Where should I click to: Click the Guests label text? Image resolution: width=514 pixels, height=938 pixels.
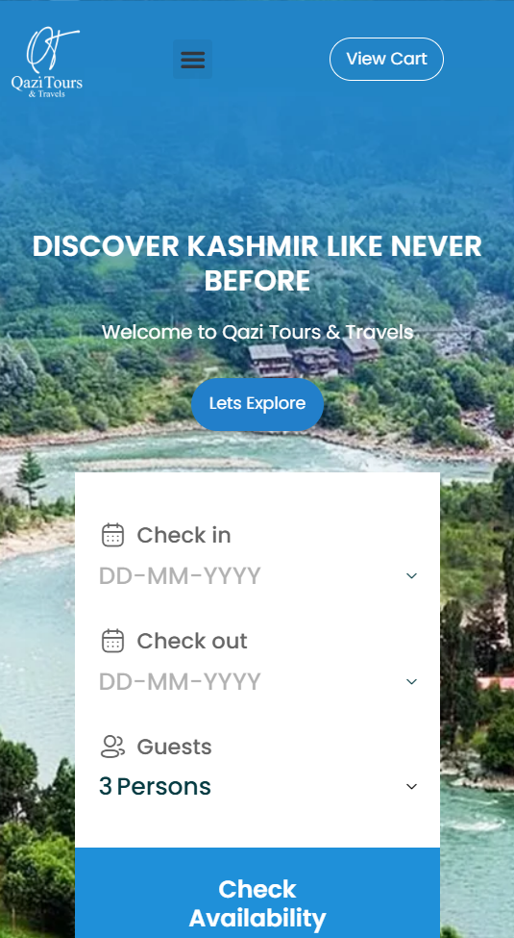pyautogui.click(x=175, y=747)
